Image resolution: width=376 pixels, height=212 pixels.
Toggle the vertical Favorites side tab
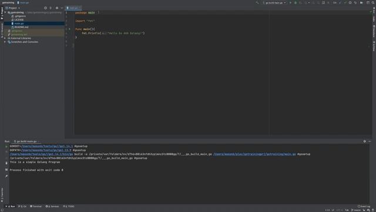coord(2,195)
